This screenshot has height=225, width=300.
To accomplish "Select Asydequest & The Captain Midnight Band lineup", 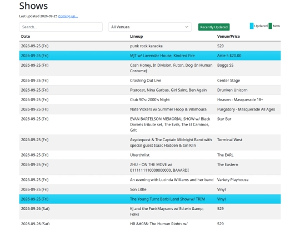I will coord(171,143).
